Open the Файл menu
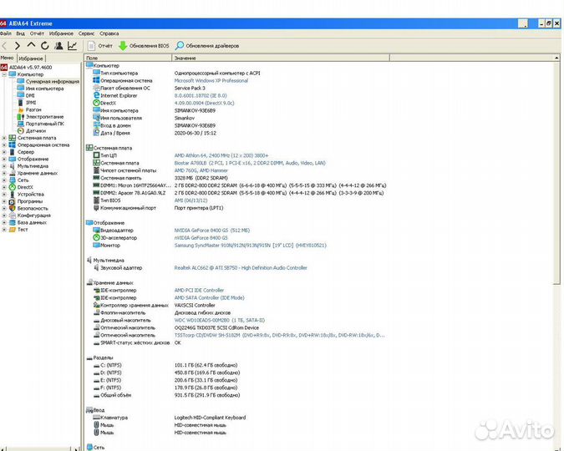 [x=5, y=33]
